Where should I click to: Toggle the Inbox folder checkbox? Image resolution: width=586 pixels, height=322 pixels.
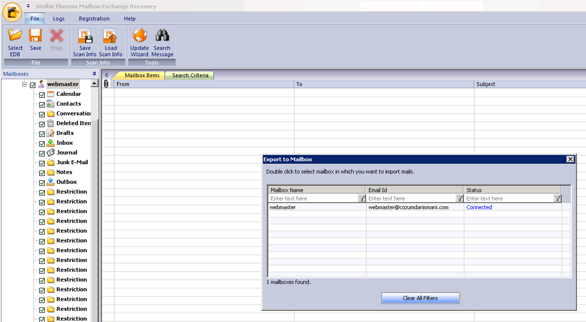tap(42, 144)
